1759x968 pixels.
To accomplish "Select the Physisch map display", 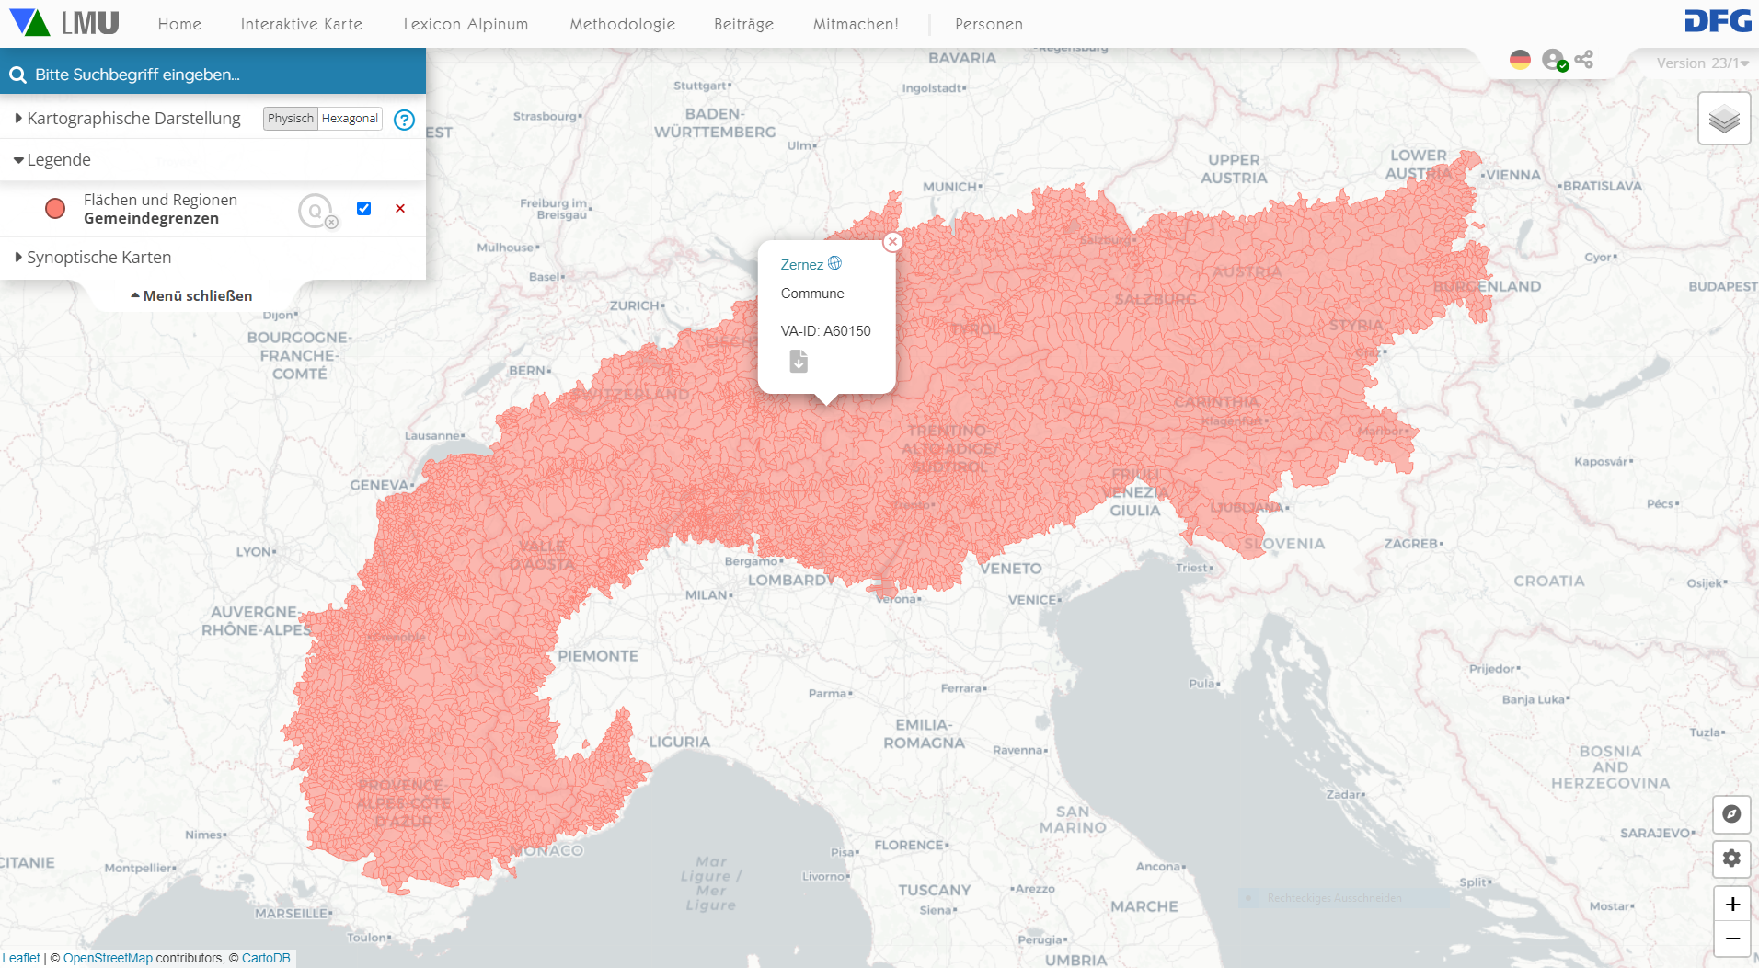I will pyautogui.click(x=290, y=119).
